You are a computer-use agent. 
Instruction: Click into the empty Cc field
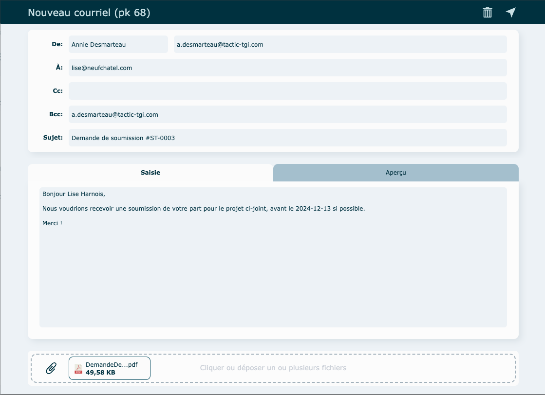[287, 91]
